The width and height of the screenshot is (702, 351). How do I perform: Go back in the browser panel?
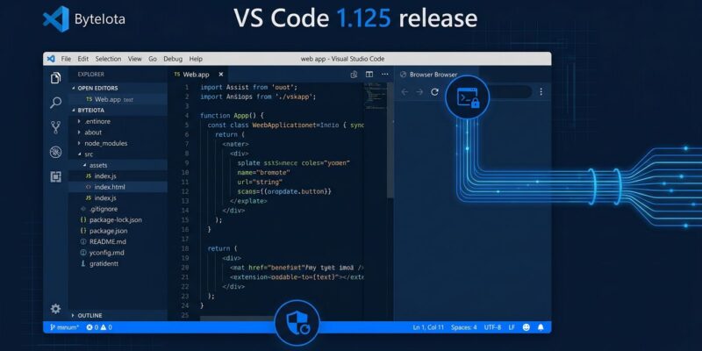coord(405,92)
